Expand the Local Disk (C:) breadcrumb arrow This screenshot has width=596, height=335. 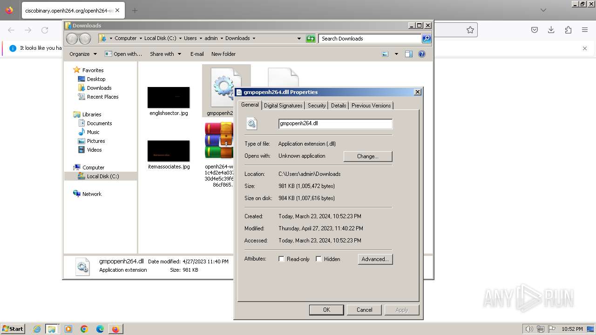(x=180, y=39)
